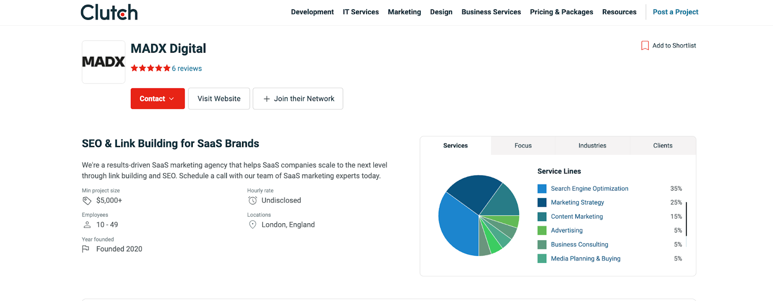Switch to the Focus tab
The height and width of the screenshot is (301, 773).
click(523, 145)
